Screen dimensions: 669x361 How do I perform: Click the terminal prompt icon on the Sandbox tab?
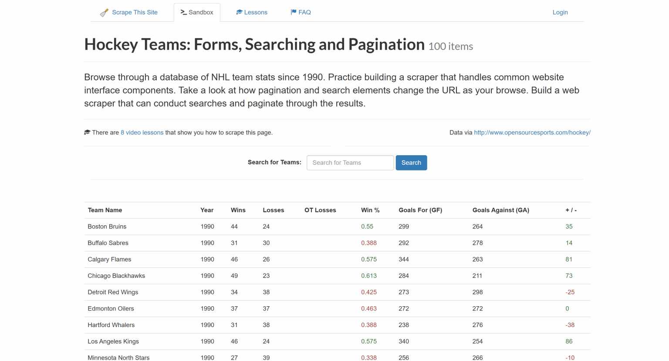click(185, 12)
